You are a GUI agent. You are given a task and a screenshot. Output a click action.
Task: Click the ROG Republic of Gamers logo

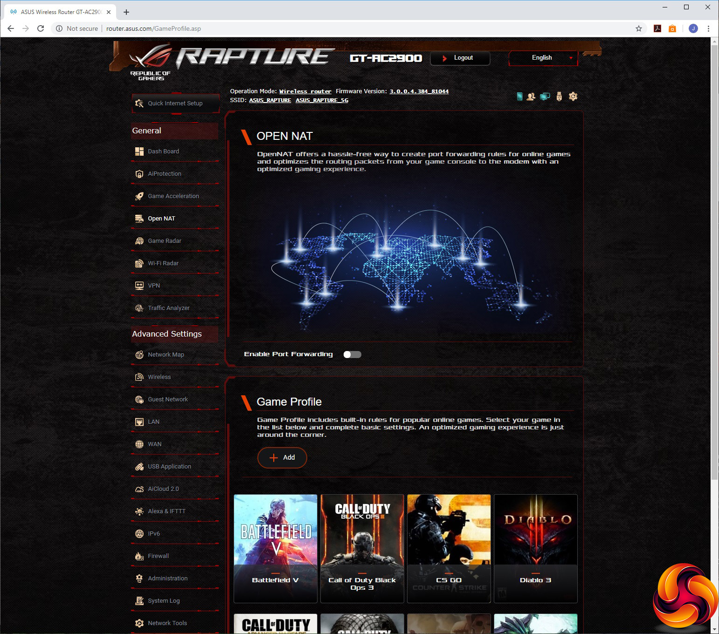click(x=151, y=63)
